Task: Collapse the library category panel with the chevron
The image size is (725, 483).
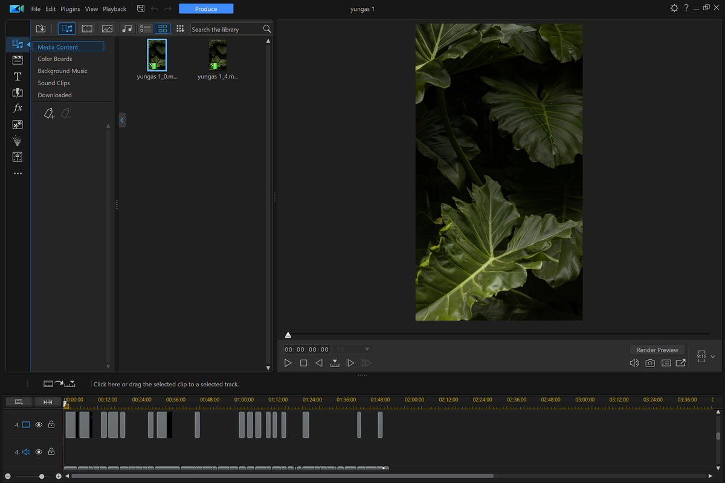Action: pyautogui.click(x=122, y=120)
